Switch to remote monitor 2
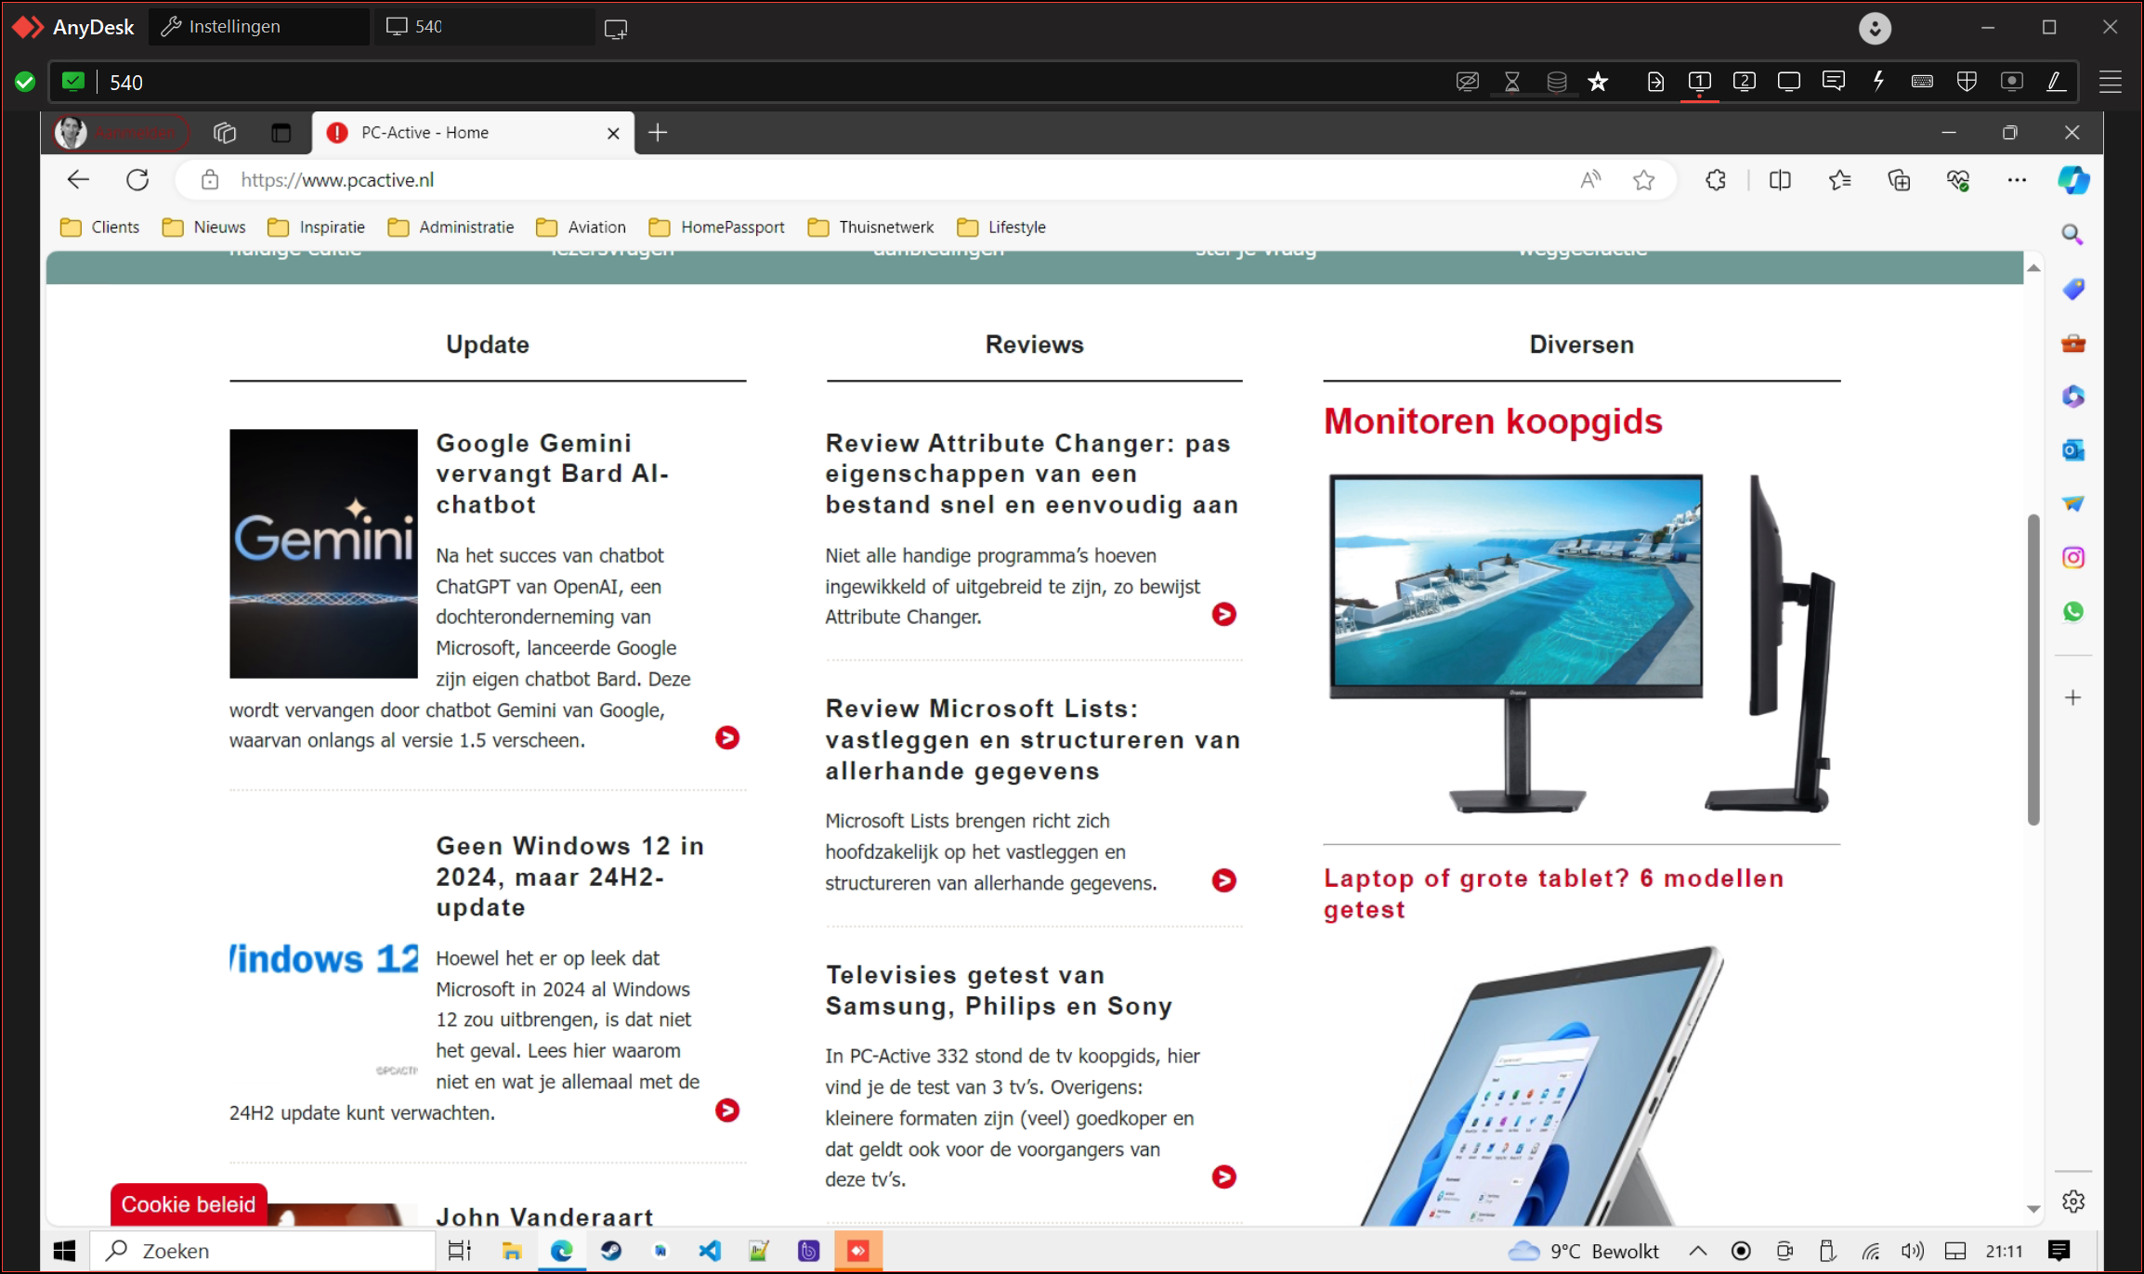 coord(1745,82)
